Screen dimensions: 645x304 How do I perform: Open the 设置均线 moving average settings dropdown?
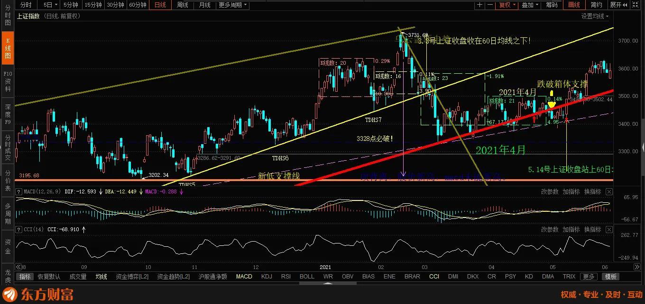595,16
